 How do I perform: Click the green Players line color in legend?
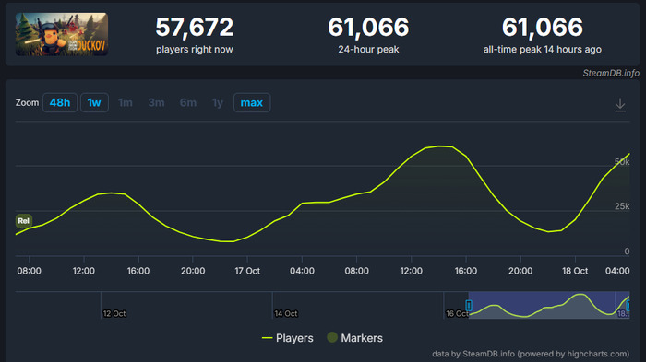click(267, 338)
